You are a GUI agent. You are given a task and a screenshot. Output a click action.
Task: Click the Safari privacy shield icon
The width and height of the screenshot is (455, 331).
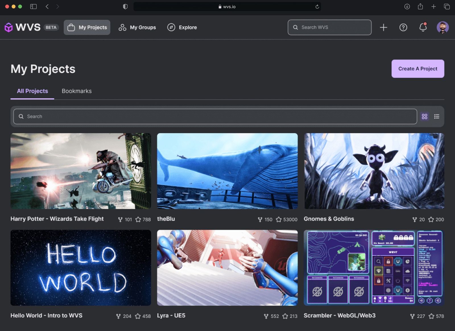point(125,6)
